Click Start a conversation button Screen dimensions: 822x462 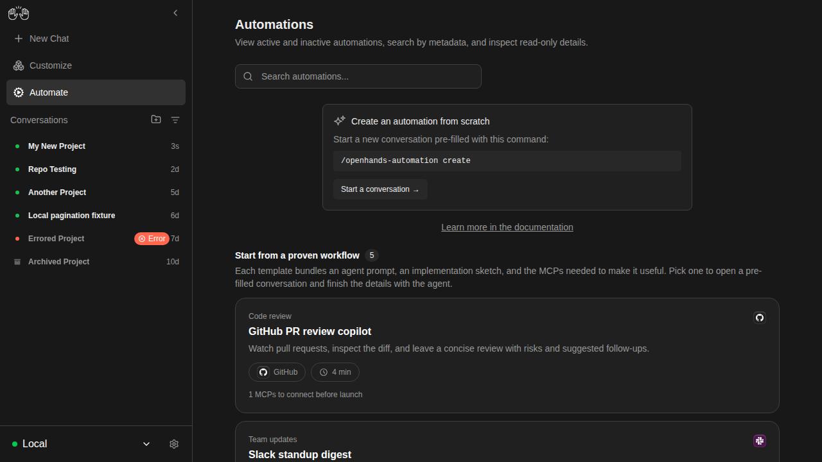380,189
